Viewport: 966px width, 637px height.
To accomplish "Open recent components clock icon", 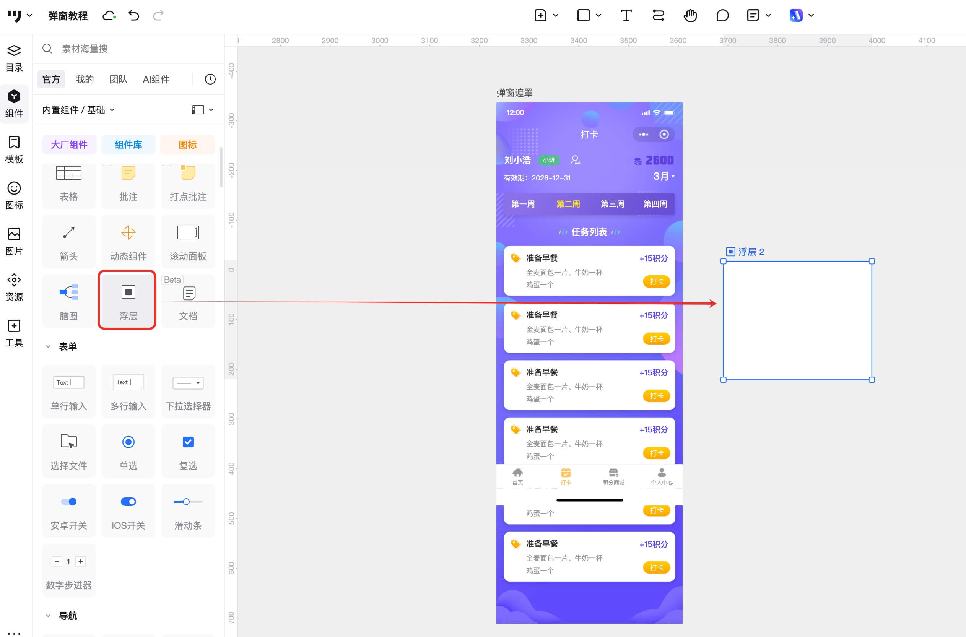I will pos(210,79).
